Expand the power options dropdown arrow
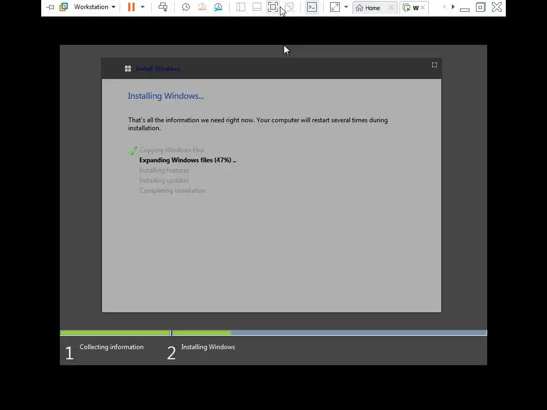Screen dimensions: 547x410 [x=143, y=7]
